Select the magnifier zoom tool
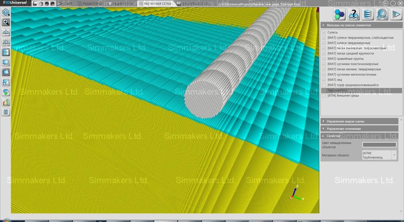Screen dimensions: 404x222 (x=6, y=22)
